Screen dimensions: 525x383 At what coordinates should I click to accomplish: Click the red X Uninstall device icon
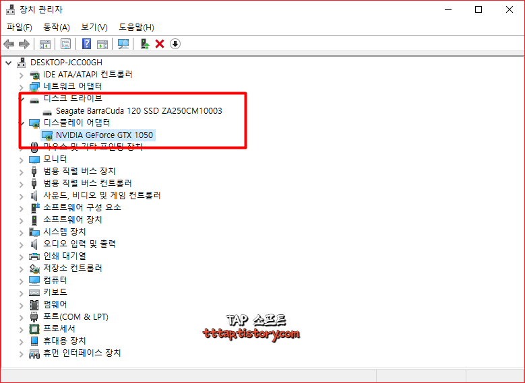click(160, 44)
